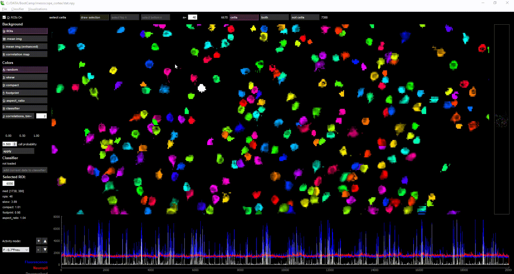Screen dimensions: 514x274
Task: Restore down the application window
Action: click(495, 3)
